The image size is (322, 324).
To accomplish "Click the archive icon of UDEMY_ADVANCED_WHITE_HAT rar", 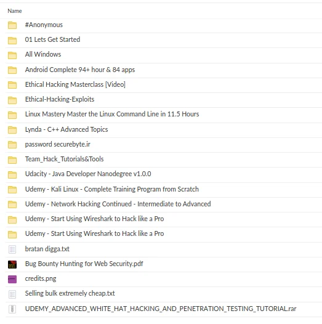I will click(x=12, y=309).
